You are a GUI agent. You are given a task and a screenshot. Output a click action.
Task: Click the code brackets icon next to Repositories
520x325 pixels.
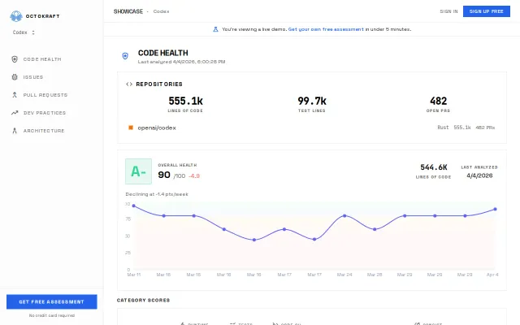(129, 84)
